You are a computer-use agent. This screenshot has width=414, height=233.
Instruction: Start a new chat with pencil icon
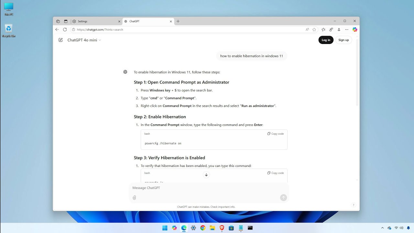point(60,40)
